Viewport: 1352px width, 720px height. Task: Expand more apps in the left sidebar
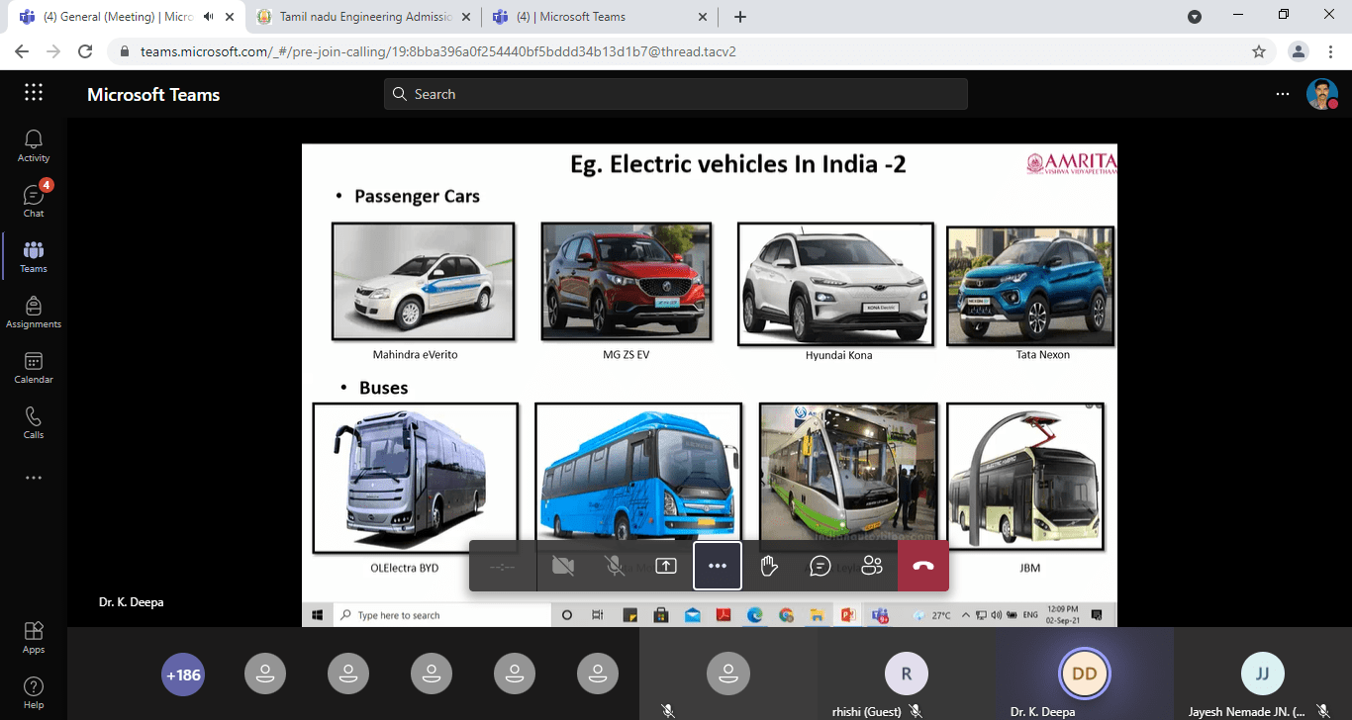pos(33,478)
